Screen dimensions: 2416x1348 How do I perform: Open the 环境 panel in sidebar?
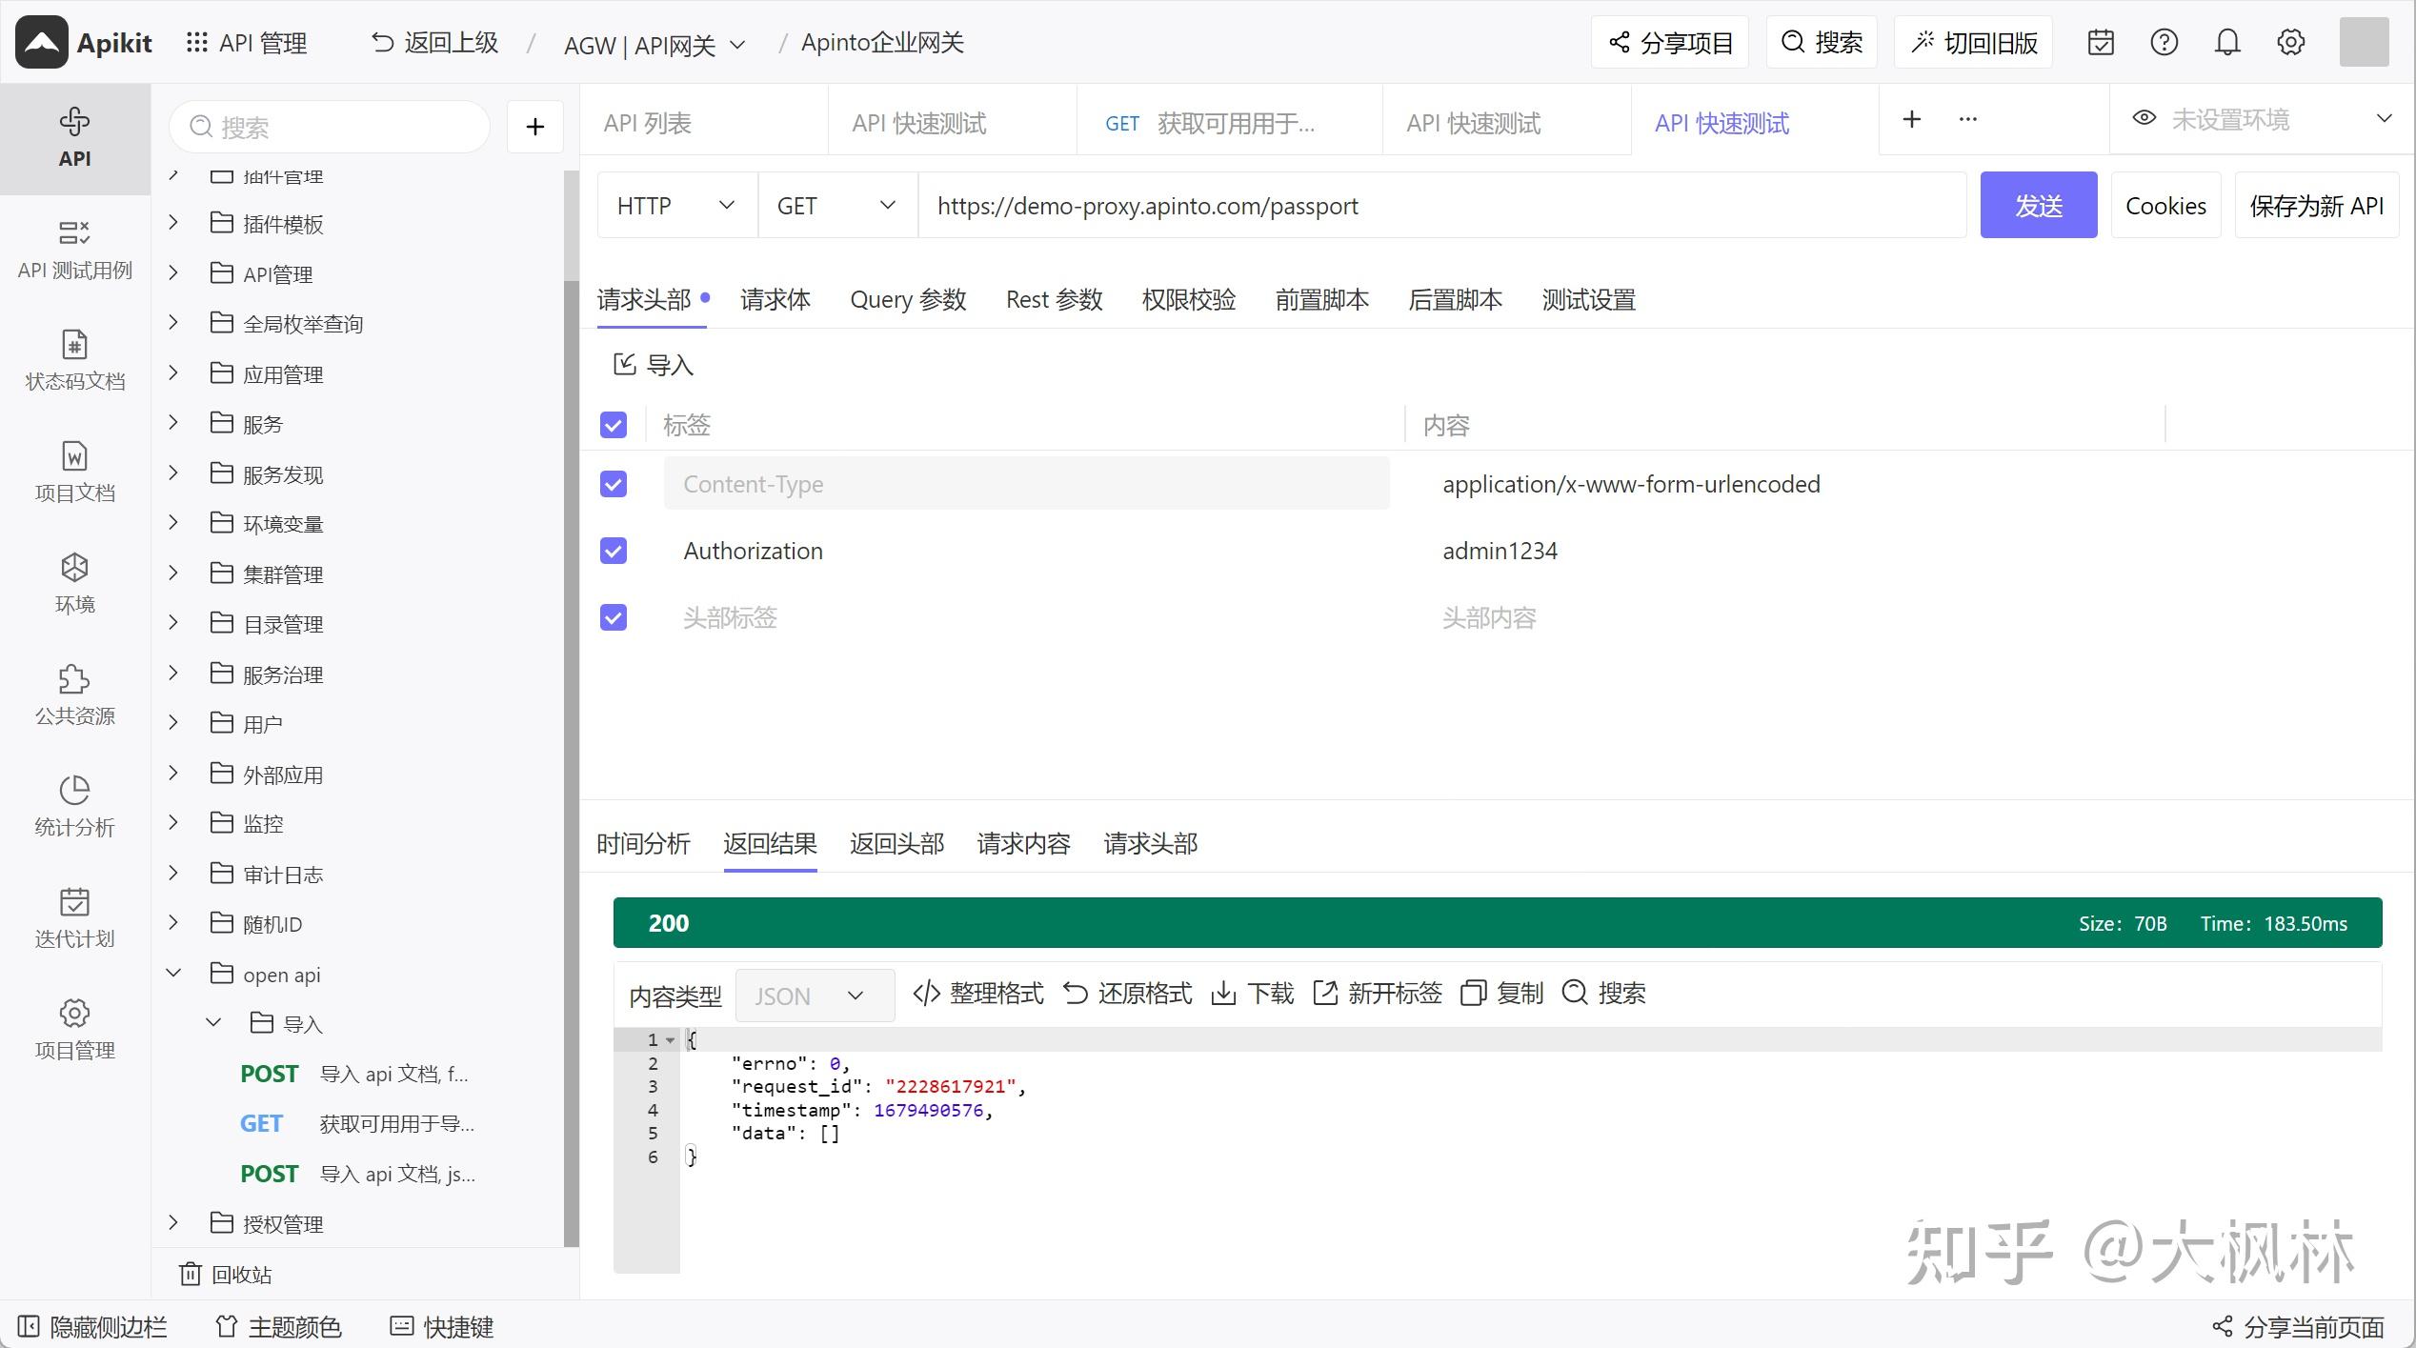point(74,583)
